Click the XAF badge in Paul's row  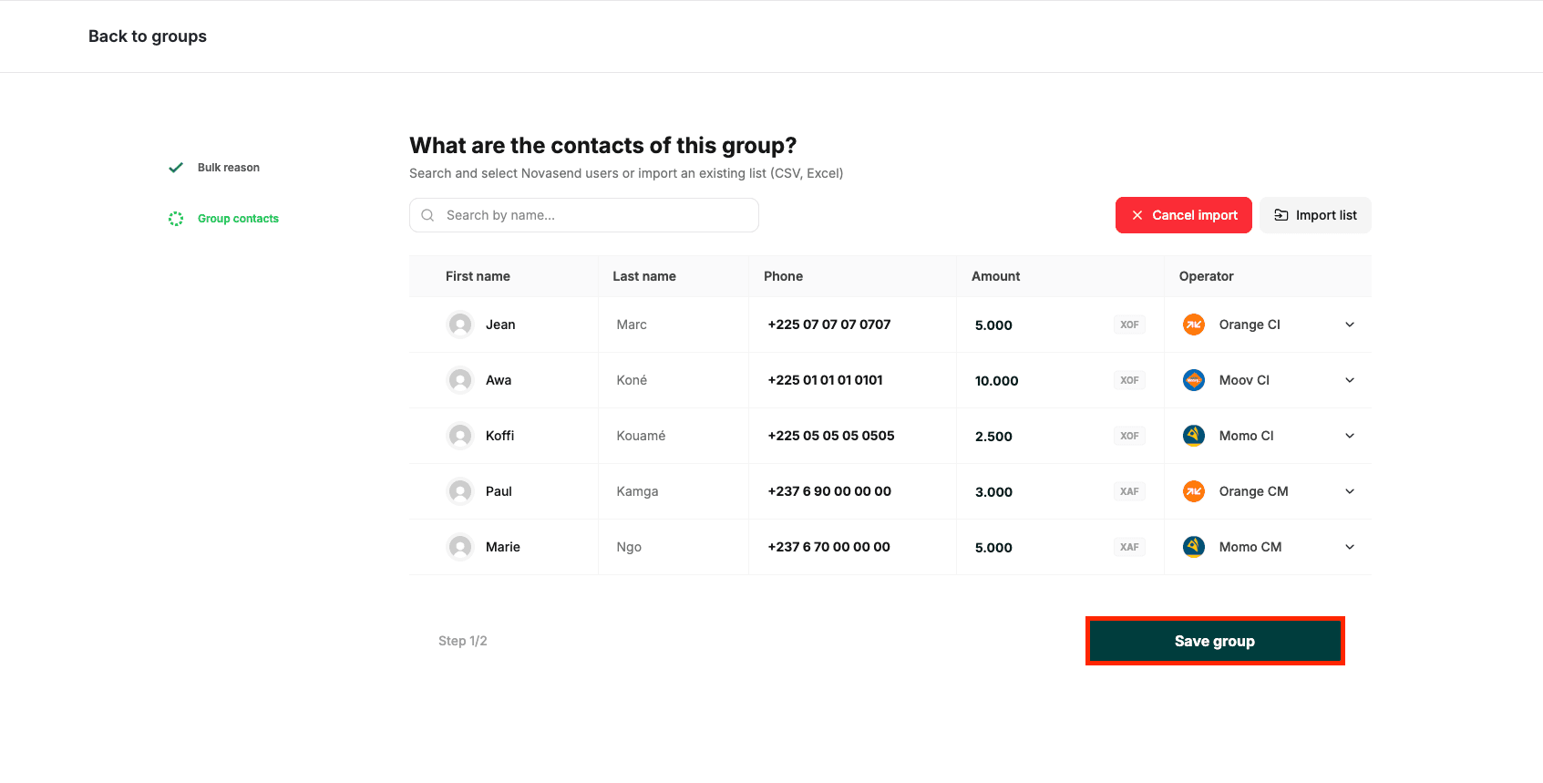1129,491
